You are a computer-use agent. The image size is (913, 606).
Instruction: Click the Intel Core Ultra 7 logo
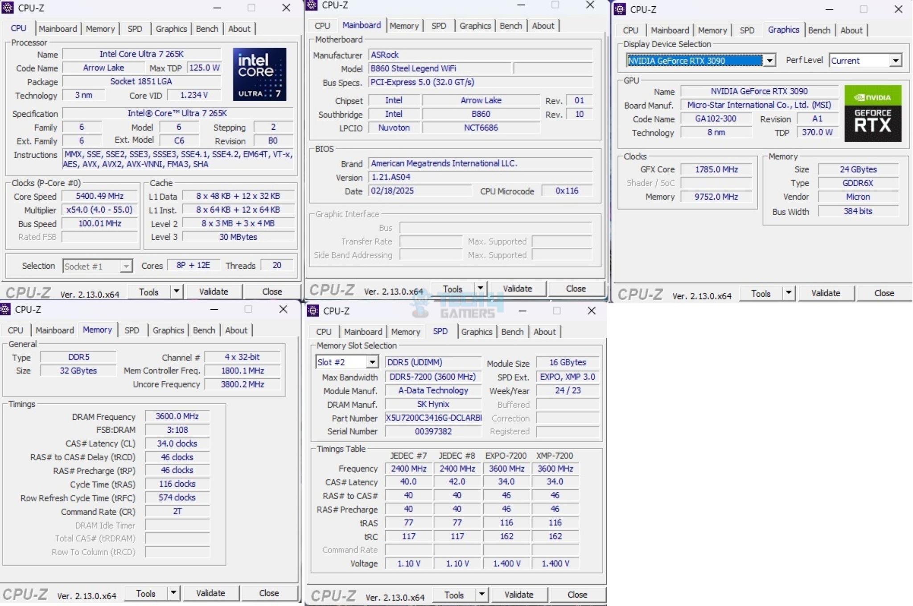(x=259, y=74)
